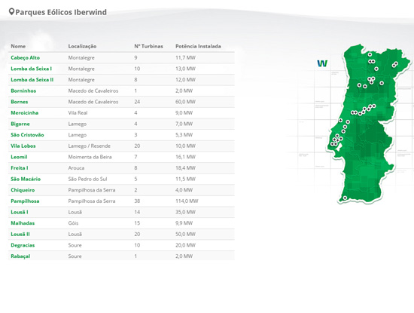Viewport: 414px width, 313px height.
Task: Click the 5,3 MW power value
Action: pos(184,135)
